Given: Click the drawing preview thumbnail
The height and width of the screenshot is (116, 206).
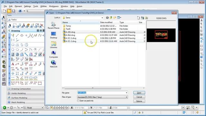Looking at the screenshot, I should 161,35.
